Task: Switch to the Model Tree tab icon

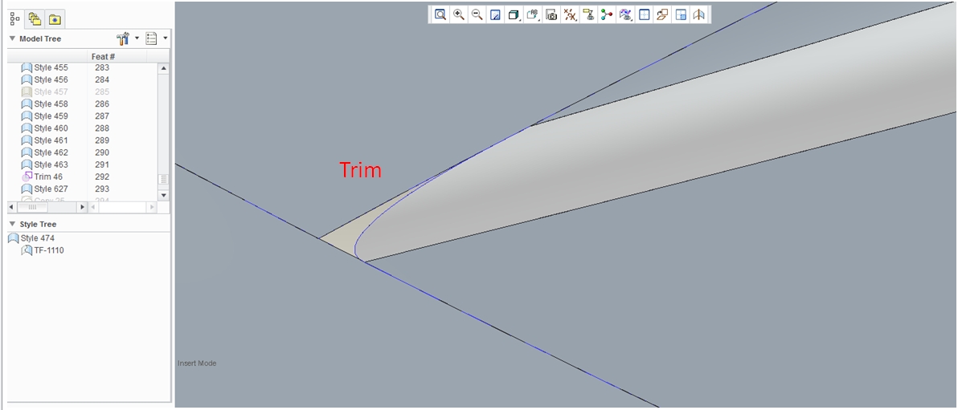Action: coord(15,19)
